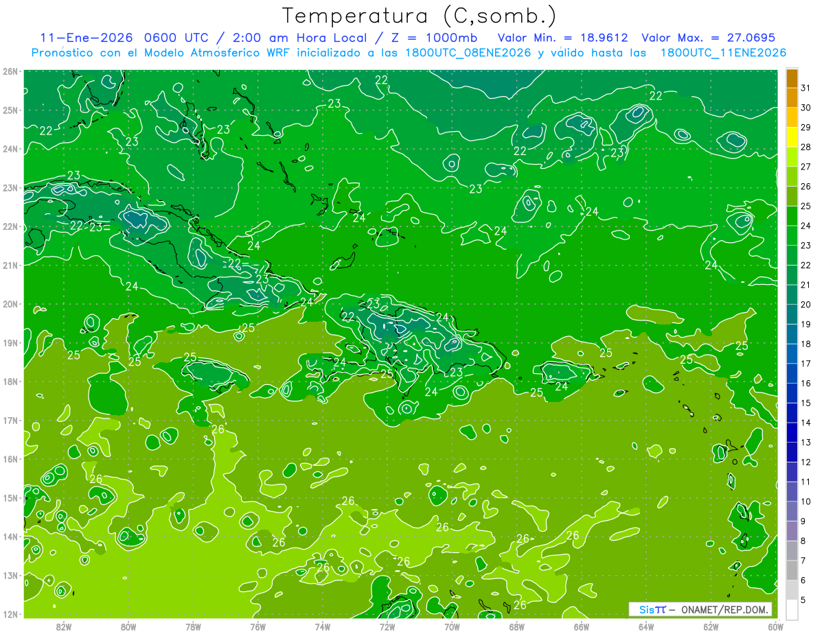This screenshot has height=636, width=824.
Task: Click the 66W longitude axis label
Action: pyautogui.click(x=581, y=626)
